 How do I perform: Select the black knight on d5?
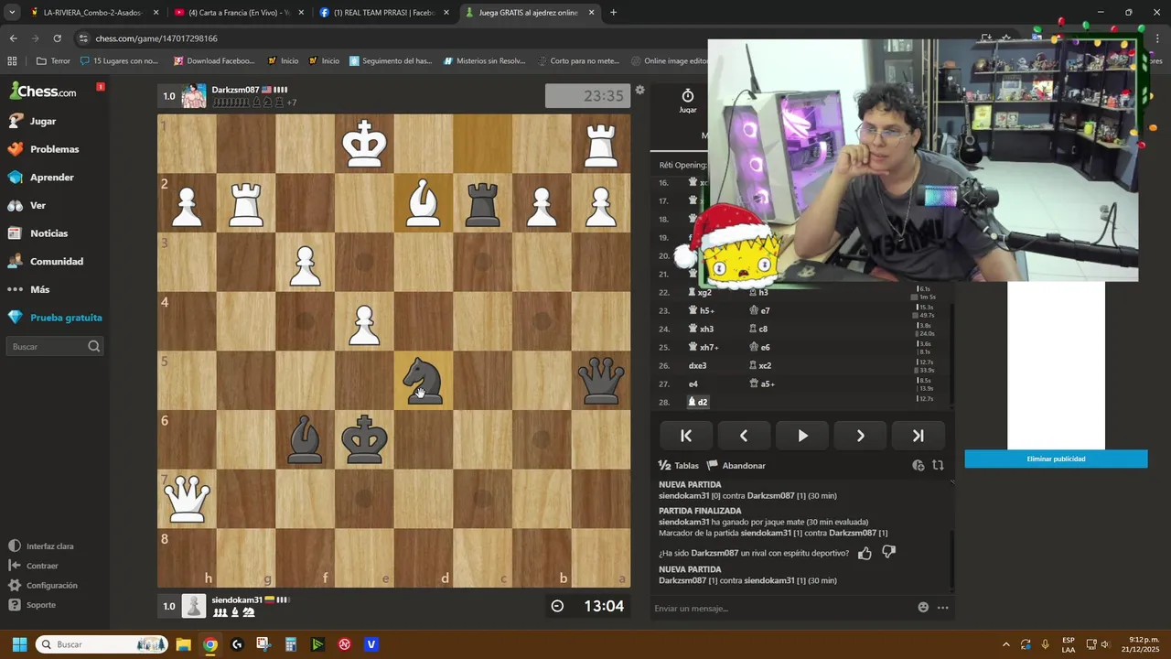tap(424, 380)
